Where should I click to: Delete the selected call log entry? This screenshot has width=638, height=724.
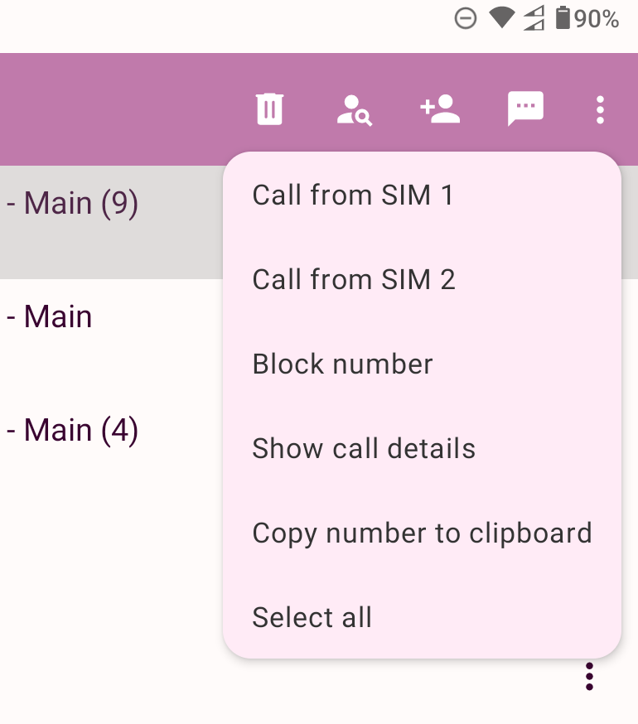(x=268, y=109)
